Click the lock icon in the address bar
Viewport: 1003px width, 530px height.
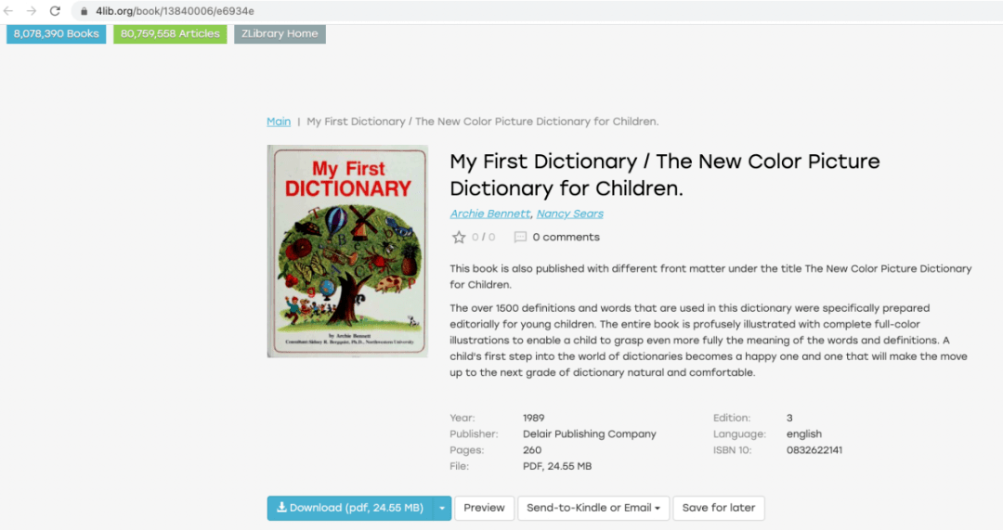coord(84,11)
